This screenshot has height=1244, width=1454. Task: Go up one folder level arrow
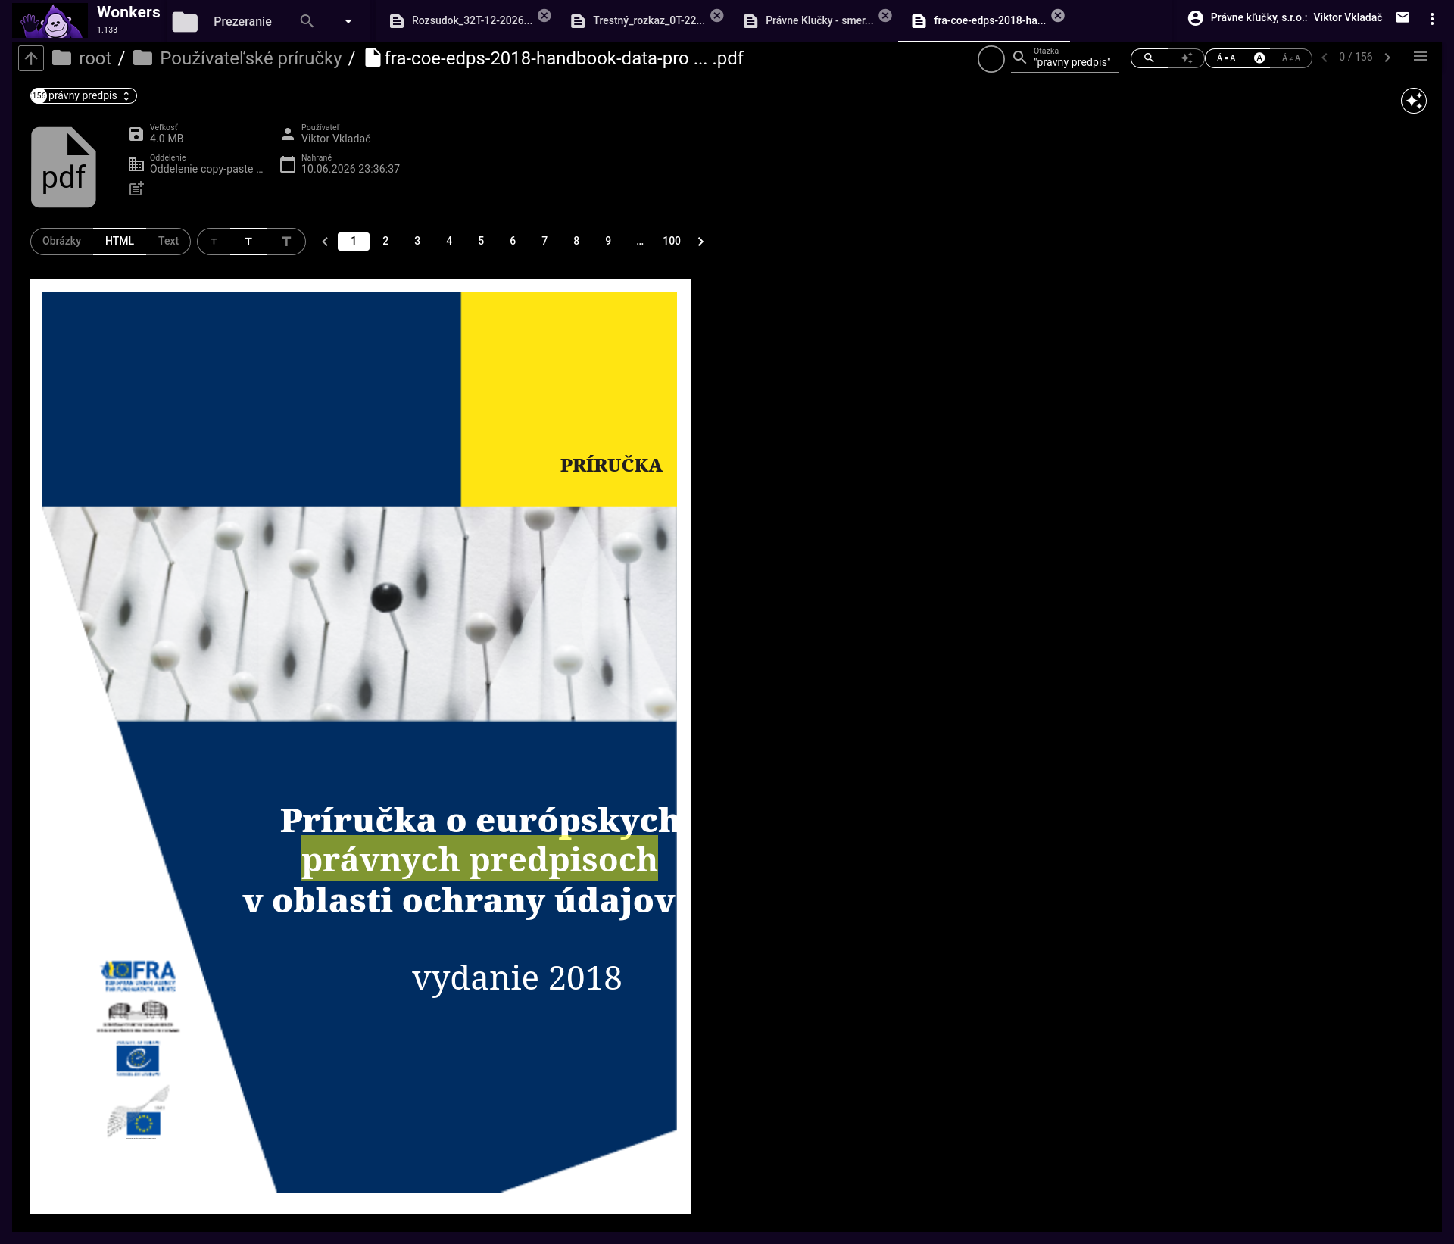(31, 58)
